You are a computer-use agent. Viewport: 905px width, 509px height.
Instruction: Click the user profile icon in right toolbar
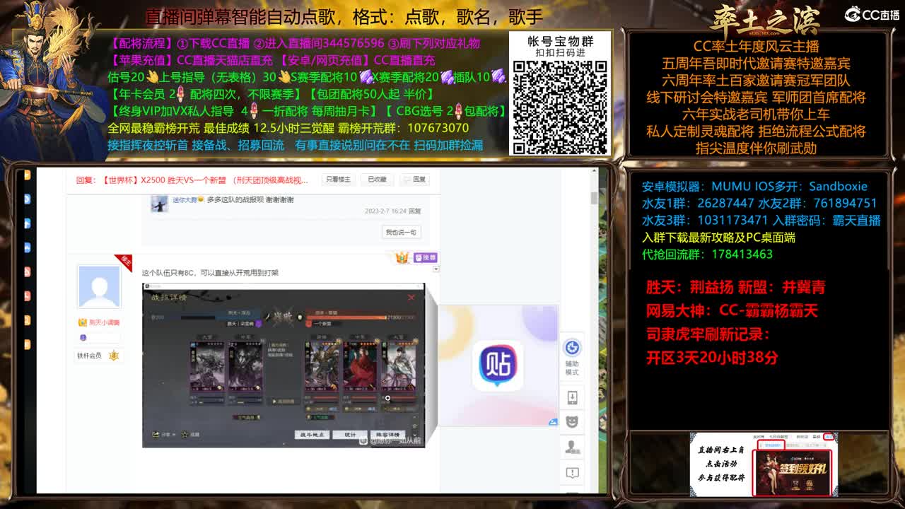573,447
